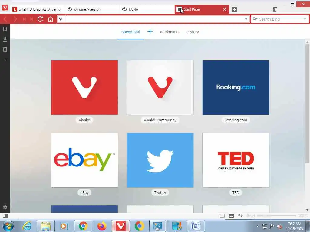Open the Downloads panel in sidebar
This screenshot has height=232, width=310.
tap(5, 40)
